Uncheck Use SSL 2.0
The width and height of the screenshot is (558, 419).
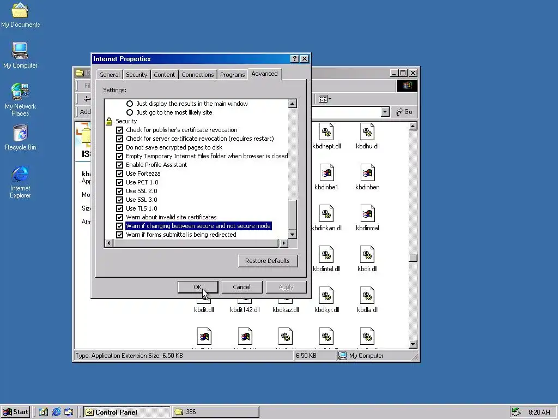[119, 191]
